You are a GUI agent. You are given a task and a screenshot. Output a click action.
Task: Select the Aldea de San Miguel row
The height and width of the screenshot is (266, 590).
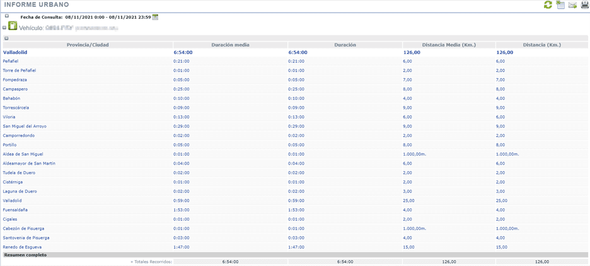295,154
